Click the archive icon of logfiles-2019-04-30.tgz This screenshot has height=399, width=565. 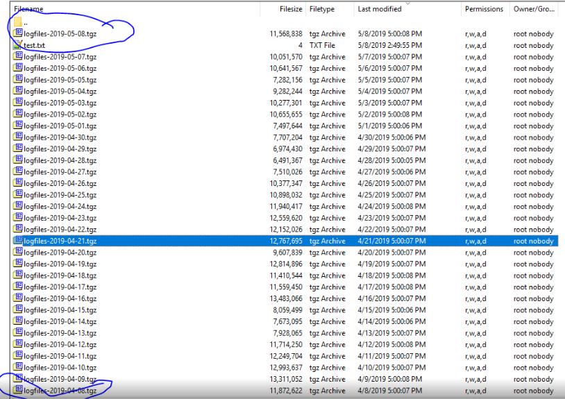[x=17, y=137]
